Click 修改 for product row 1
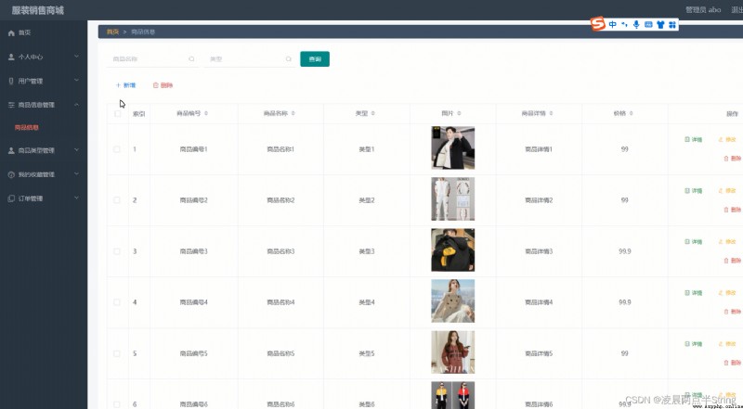The image size is (743, 409). tap(727, 140)
